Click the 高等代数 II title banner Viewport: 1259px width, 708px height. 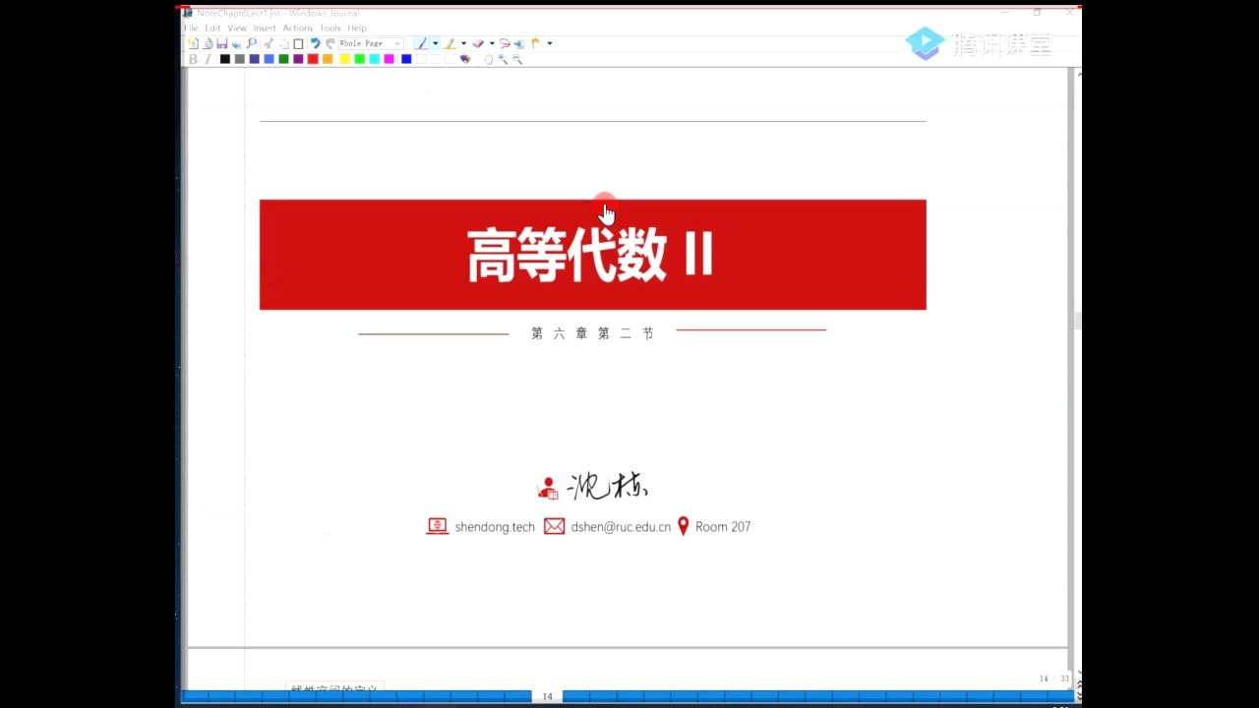click(x=593, y=255)
